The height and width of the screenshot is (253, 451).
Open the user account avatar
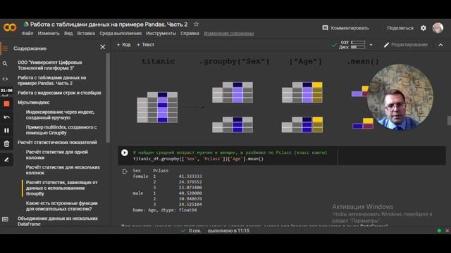[x=438, y=28]
